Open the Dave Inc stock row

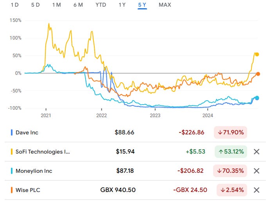coord(135,132)
